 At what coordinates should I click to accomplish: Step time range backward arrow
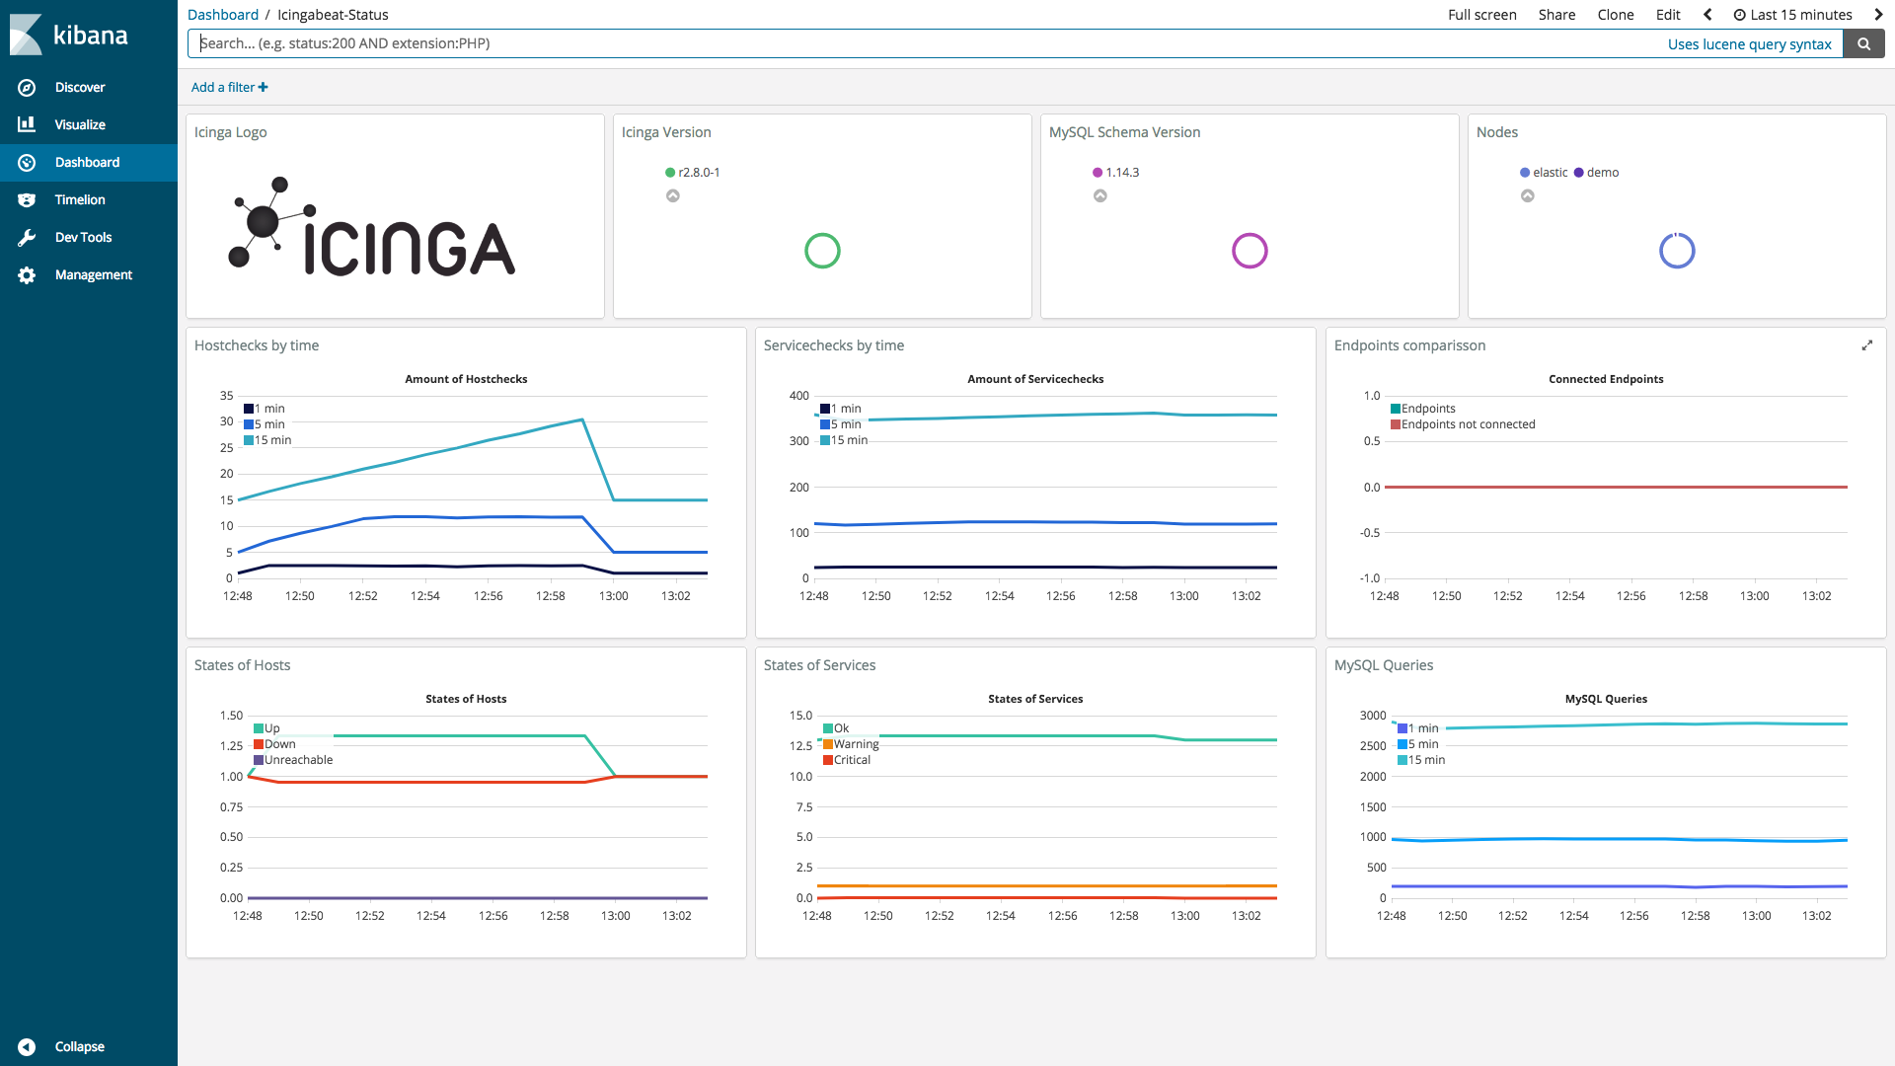click(x=1707, y=15)
